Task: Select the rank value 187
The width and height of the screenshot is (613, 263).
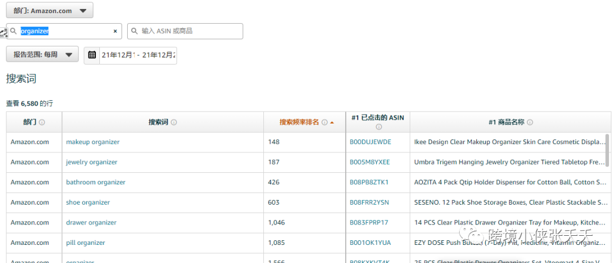Action: tap(274, 162)
